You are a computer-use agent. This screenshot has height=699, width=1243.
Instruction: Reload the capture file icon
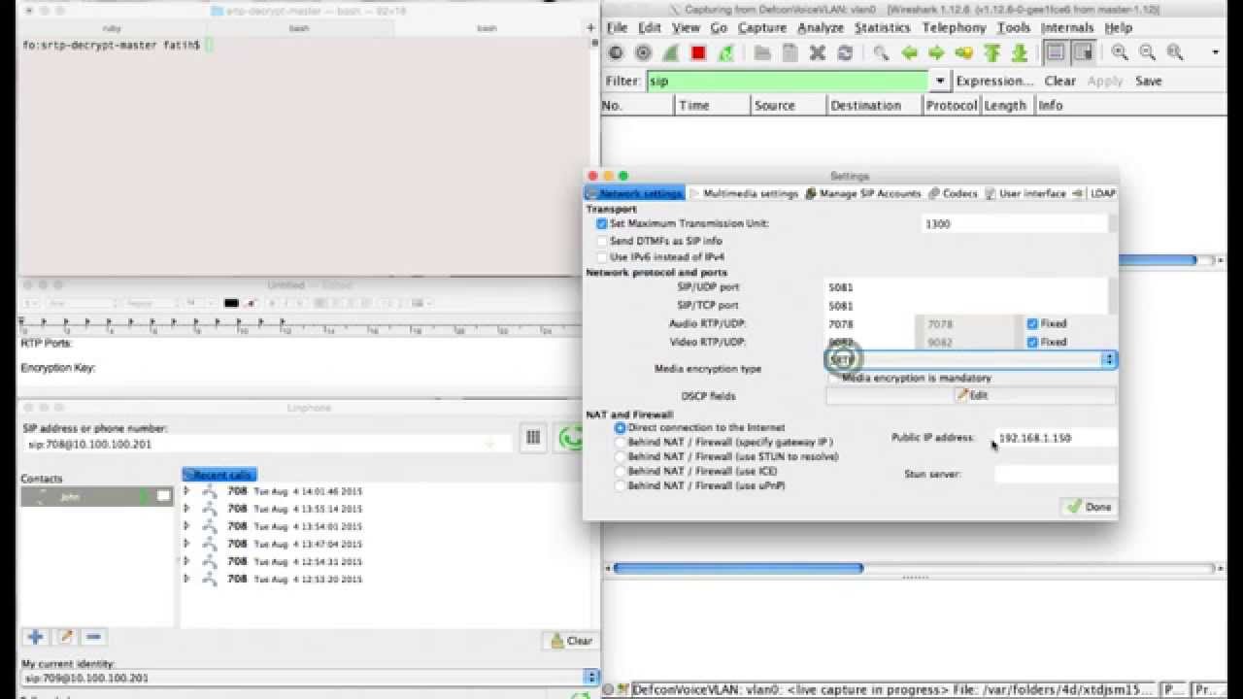coord(845,52)
